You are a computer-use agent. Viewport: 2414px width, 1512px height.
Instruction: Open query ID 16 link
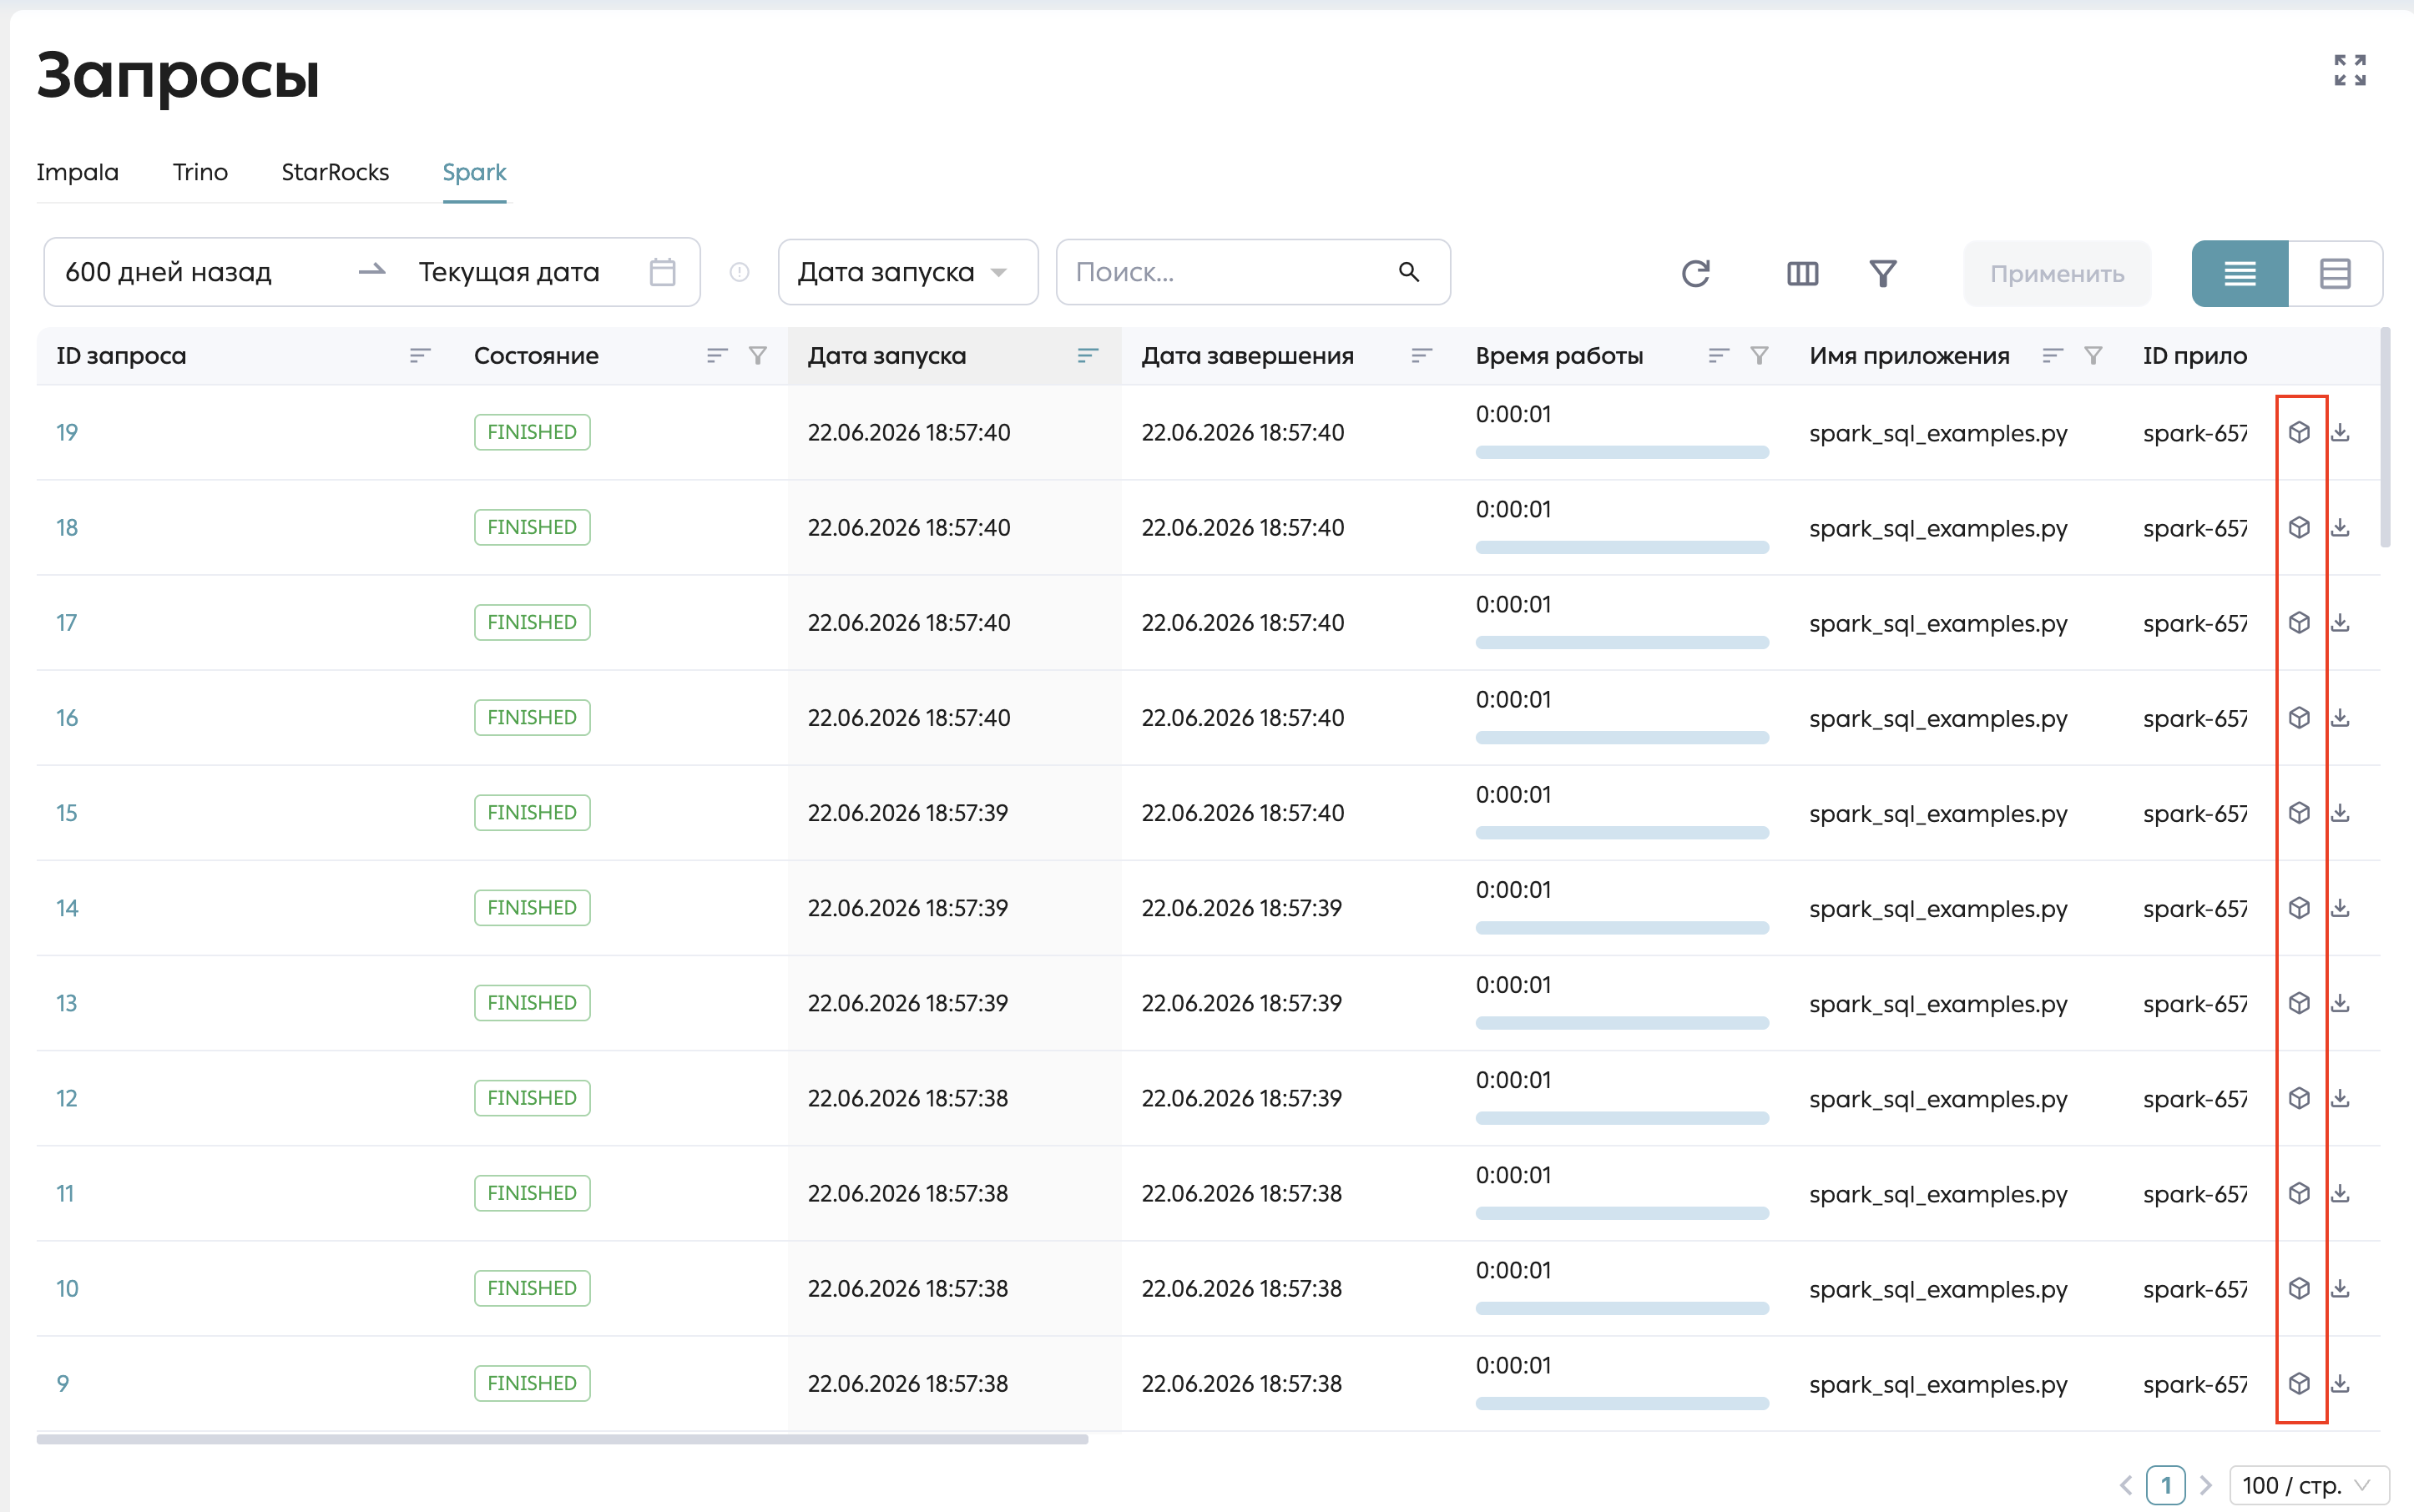click(x=67, y=717)
